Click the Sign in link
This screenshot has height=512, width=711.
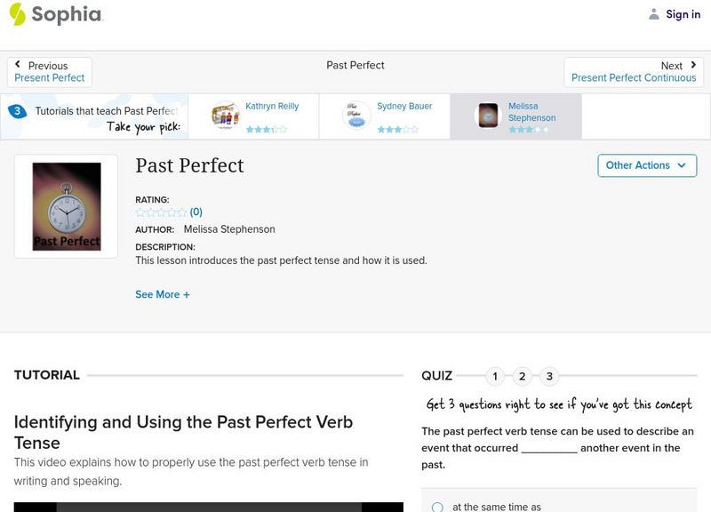coord(683,14)
